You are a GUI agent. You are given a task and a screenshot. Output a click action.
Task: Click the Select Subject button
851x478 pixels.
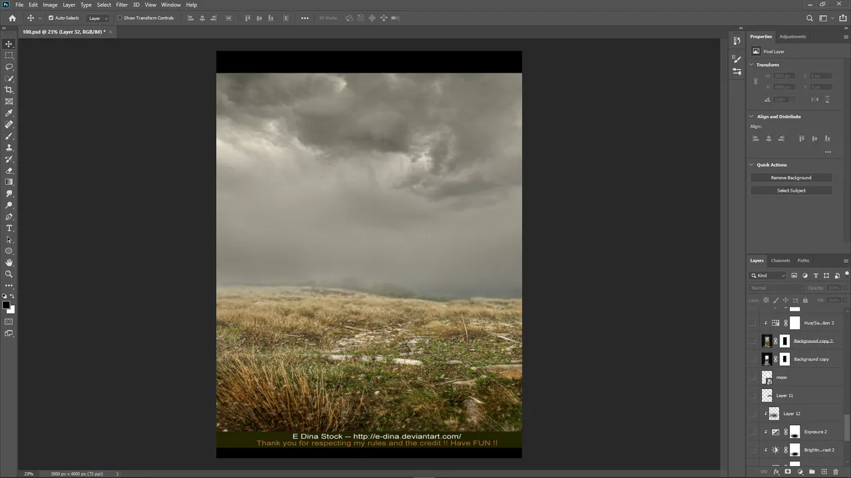791,191
